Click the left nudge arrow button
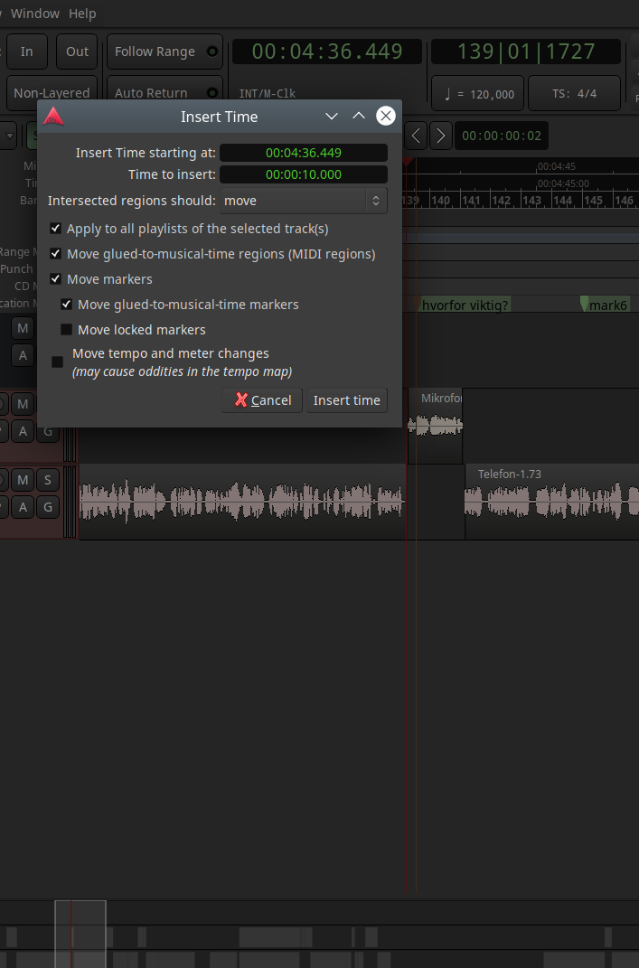This screenshot has width=639, height=968. [415, 136]
